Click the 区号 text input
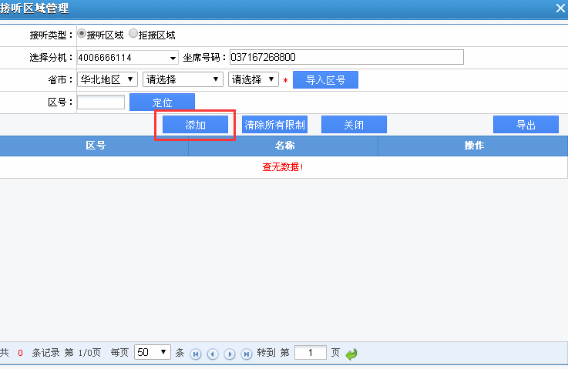The height and width of the screenshot is (369, 568). (101, 102)
